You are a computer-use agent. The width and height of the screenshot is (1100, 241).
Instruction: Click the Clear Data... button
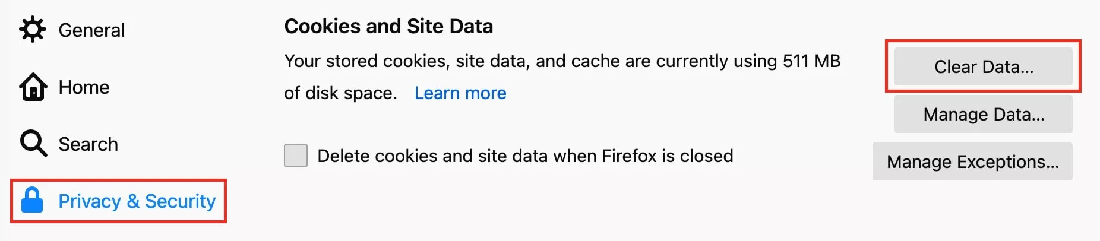coord(984,66)
